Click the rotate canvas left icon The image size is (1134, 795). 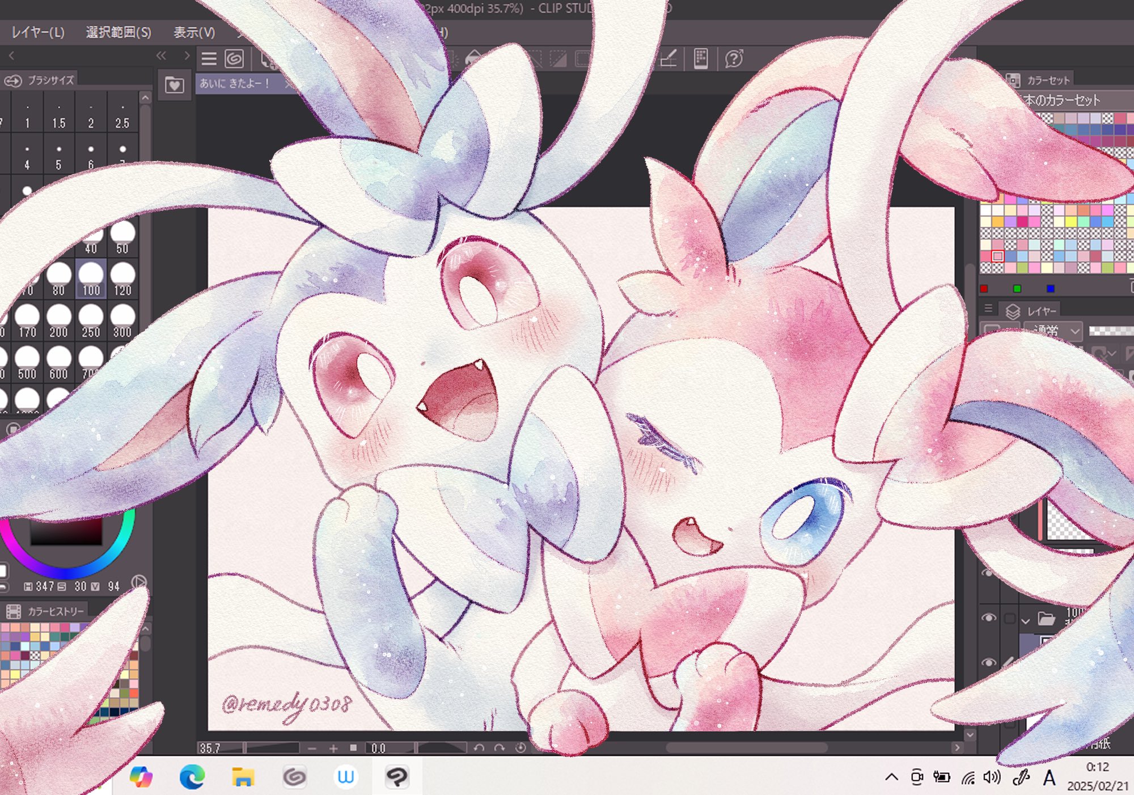point(479,748)
